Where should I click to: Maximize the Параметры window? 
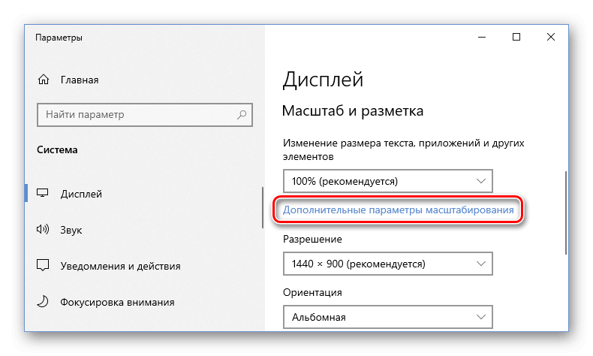(516, 37)
